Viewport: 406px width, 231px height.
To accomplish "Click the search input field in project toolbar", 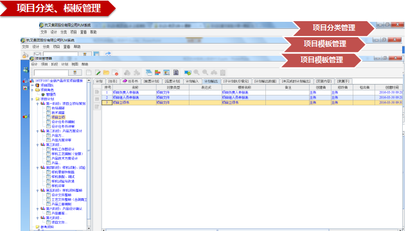I will 51,73.
